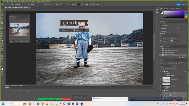Click the Windows Start button
This screenshot has width=189, height=106.
click(x=3, y=104)
